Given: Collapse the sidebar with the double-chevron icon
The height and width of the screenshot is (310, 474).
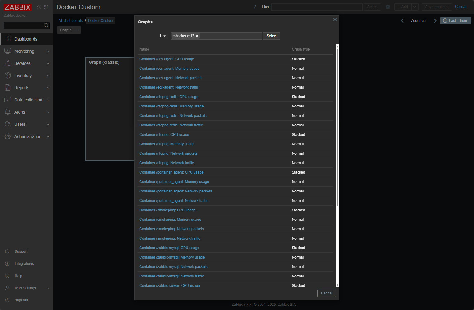Looking at the screenshot, I should click(x=38, y=7).
